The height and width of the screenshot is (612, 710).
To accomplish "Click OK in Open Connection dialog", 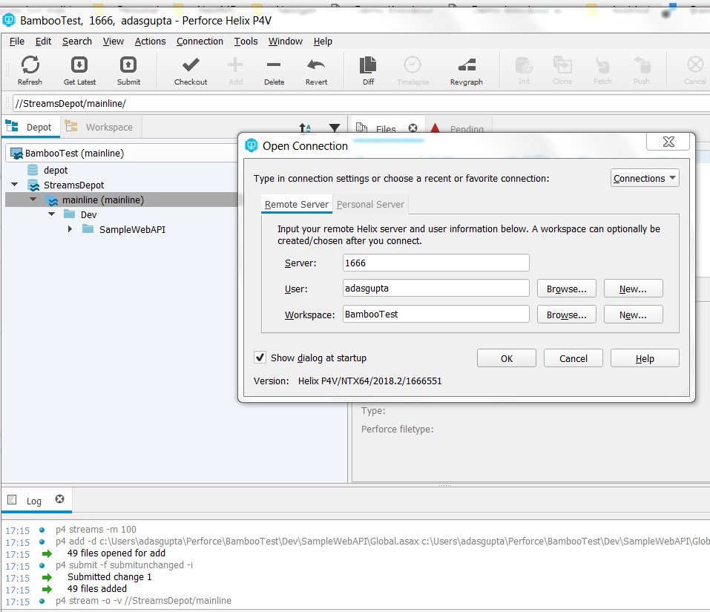I will pyautogui.click(x=507, y=358).
